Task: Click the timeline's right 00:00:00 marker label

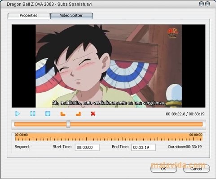Action: 196,135
